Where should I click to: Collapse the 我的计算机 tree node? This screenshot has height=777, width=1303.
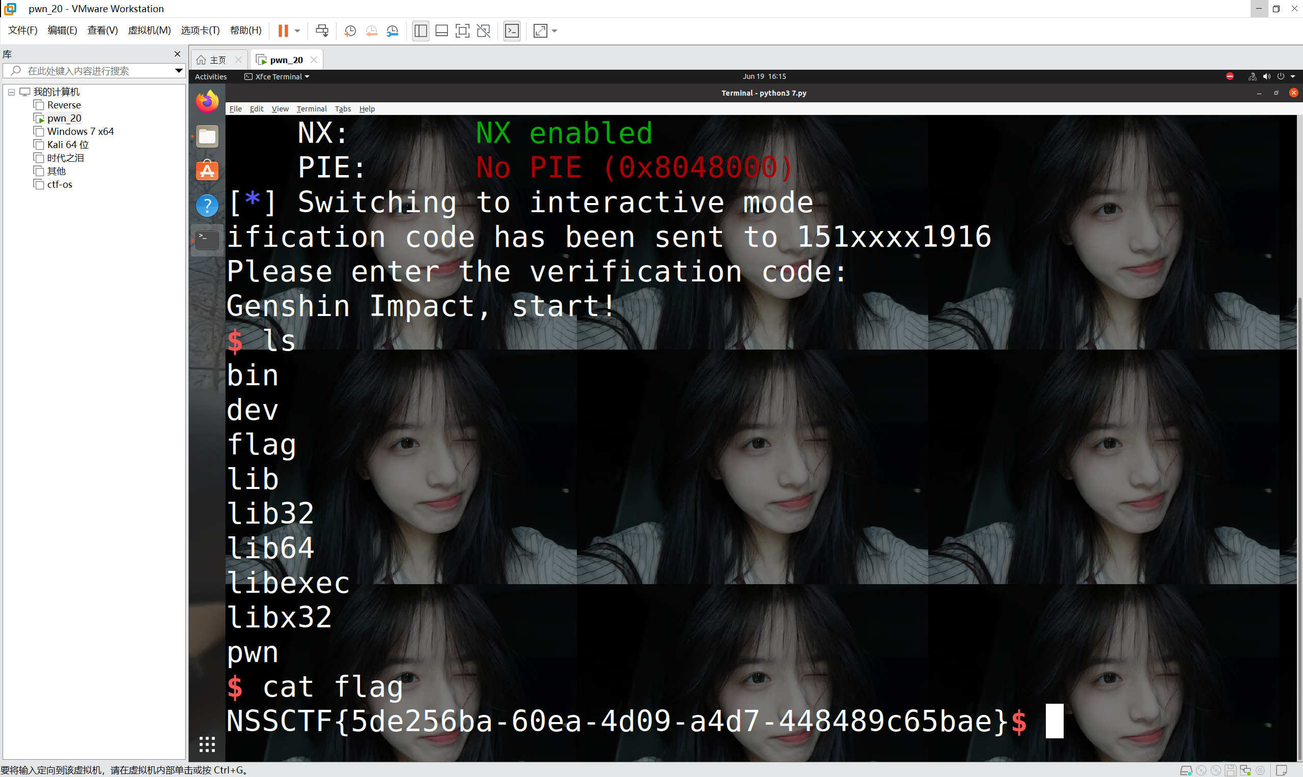[11, 92]
